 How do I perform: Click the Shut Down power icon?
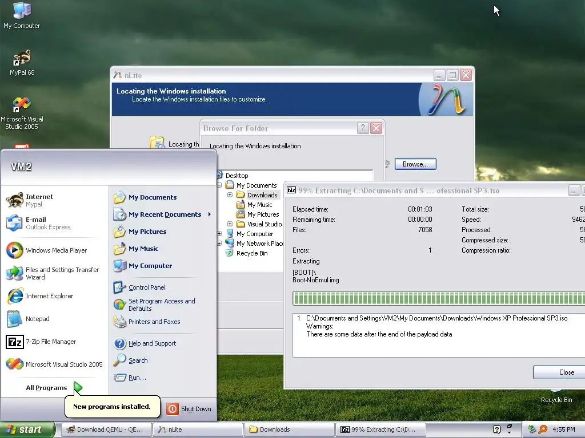[173, 408]
